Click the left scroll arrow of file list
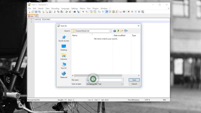 [73, 75]
